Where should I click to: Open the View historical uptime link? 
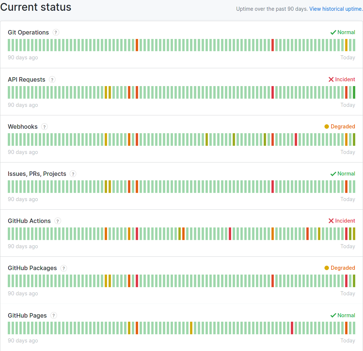pyautogui.click(x=336, y=9)
